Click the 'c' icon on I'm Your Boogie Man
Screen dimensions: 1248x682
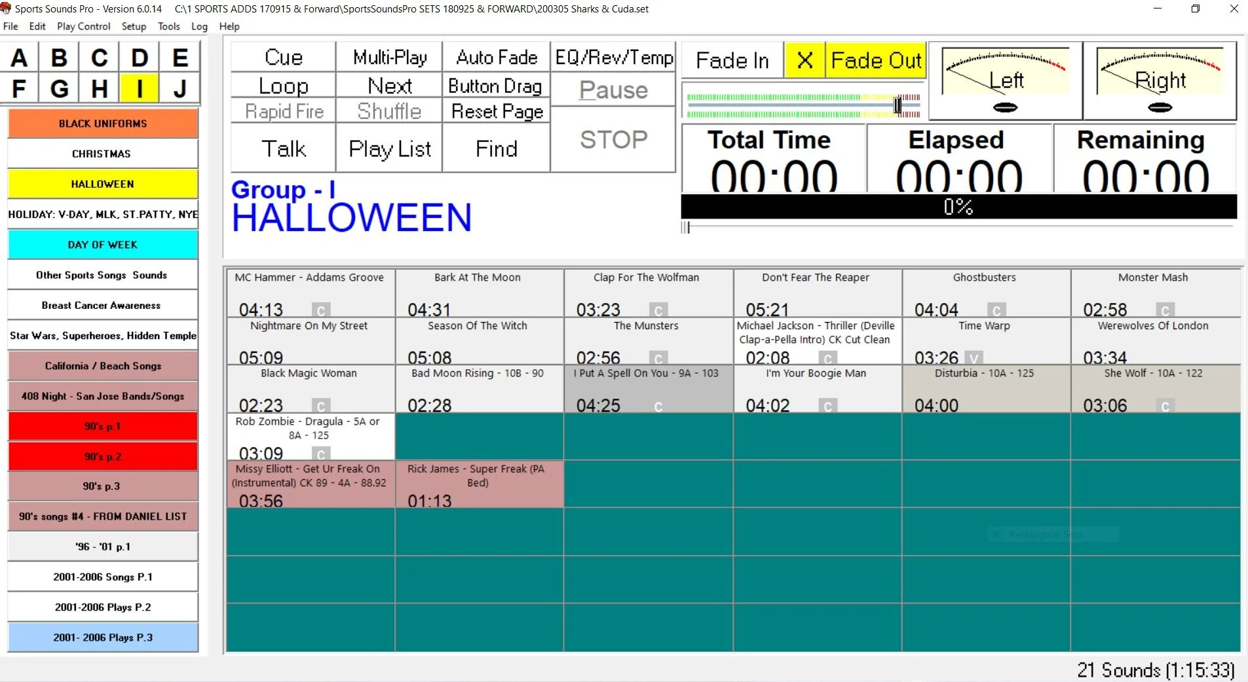(x=828, y=406)
